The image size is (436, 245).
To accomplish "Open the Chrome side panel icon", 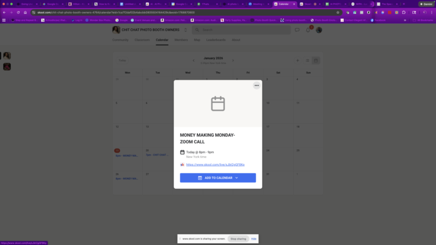I will point(414,13).
